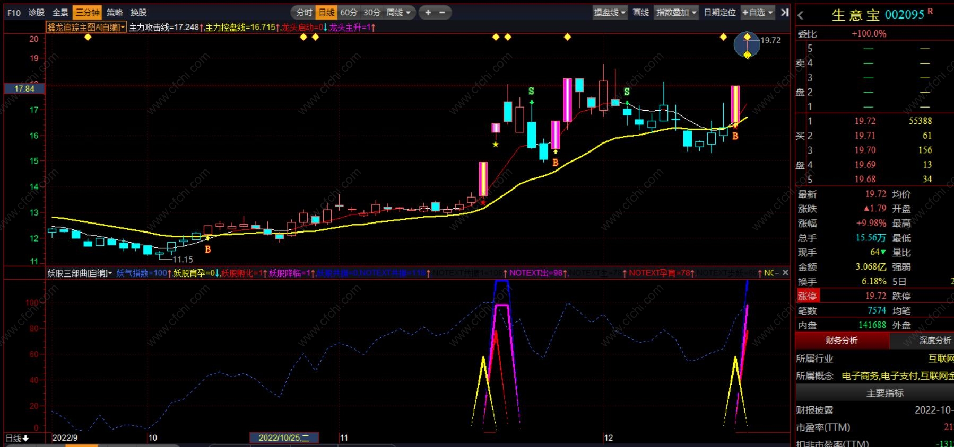Open the 策略 strategy menu
954x447 pixels.
click(115, 12)
